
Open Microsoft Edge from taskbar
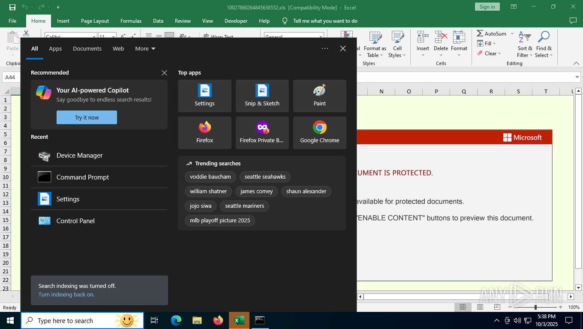(176, 320)
